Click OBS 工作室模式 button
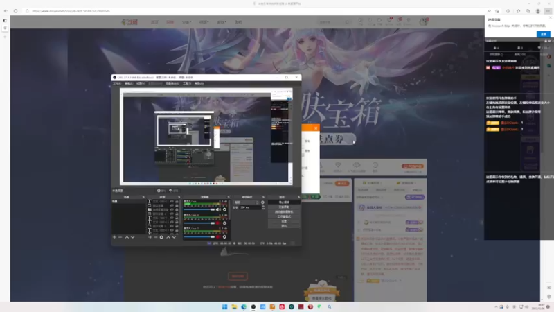The height and width of the screenshot is (312, 554). 284,216
